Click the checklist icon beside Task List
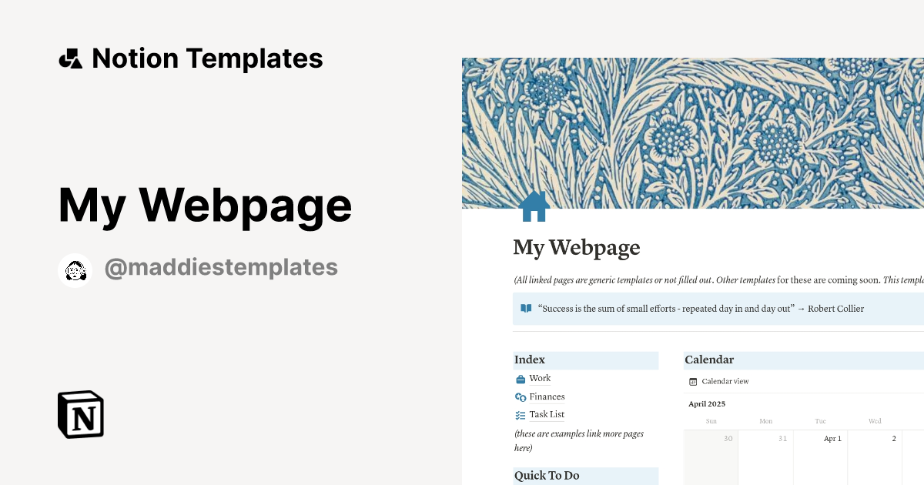The width and height of the screenshot is (924, 485). [x=521, y=414]
